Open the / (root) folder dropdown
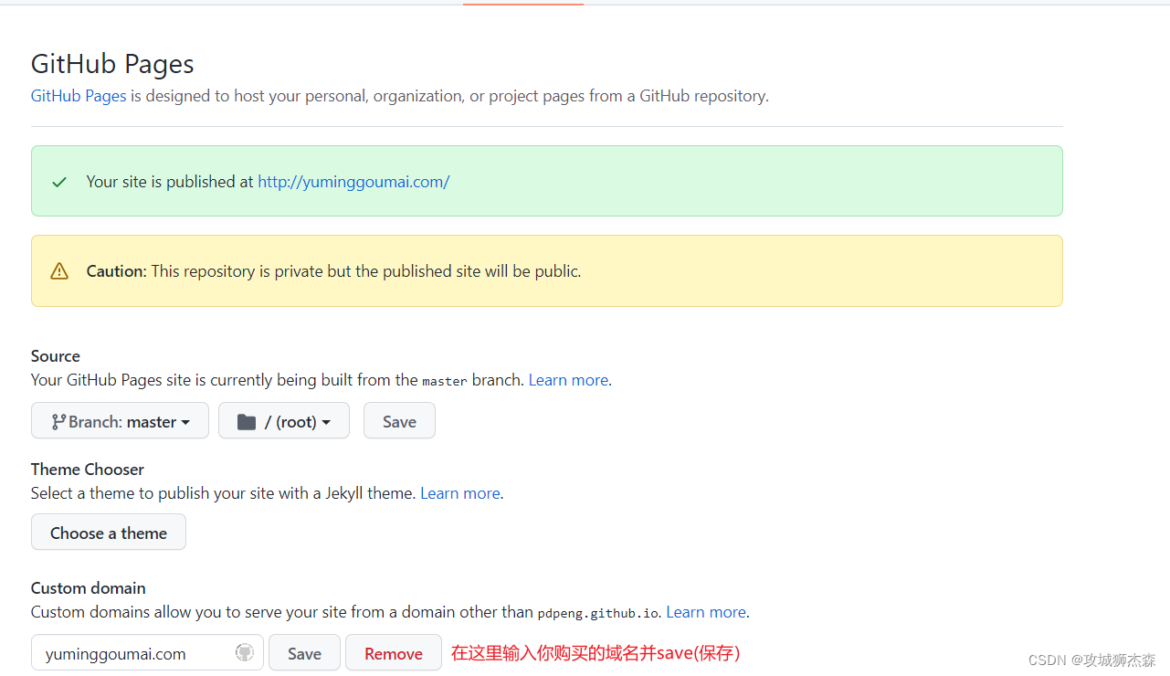The image size is (1170, 676). coord(284,421)
